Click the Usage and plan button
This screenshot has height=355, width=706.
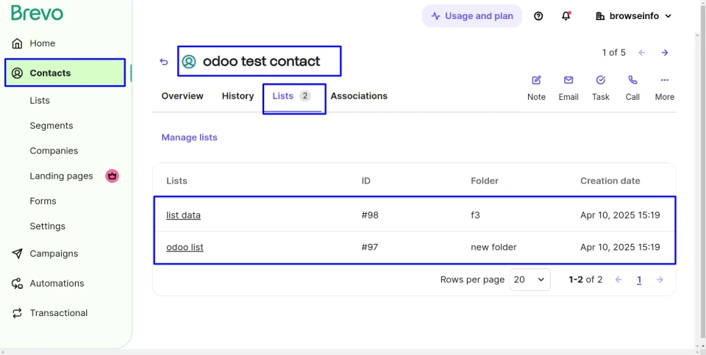472,16
